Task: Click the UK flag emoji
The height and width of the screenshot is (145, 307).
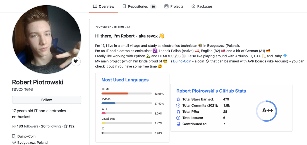Action: click(x=223, y=51)
